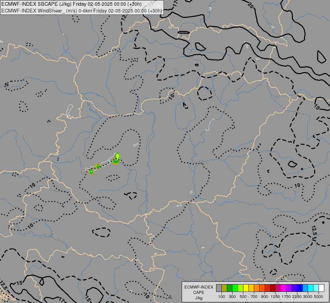Select the bright green CAPE legend swatch

235,288
